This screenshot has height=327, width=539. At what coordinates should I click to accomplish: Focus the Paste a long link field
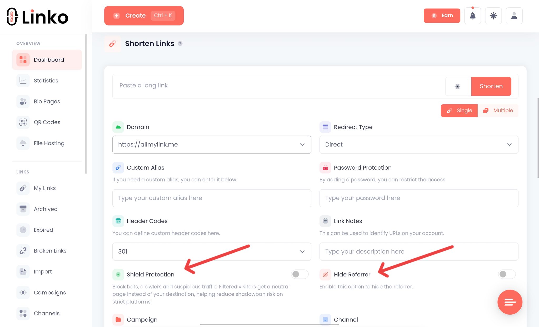click(279, 86)
